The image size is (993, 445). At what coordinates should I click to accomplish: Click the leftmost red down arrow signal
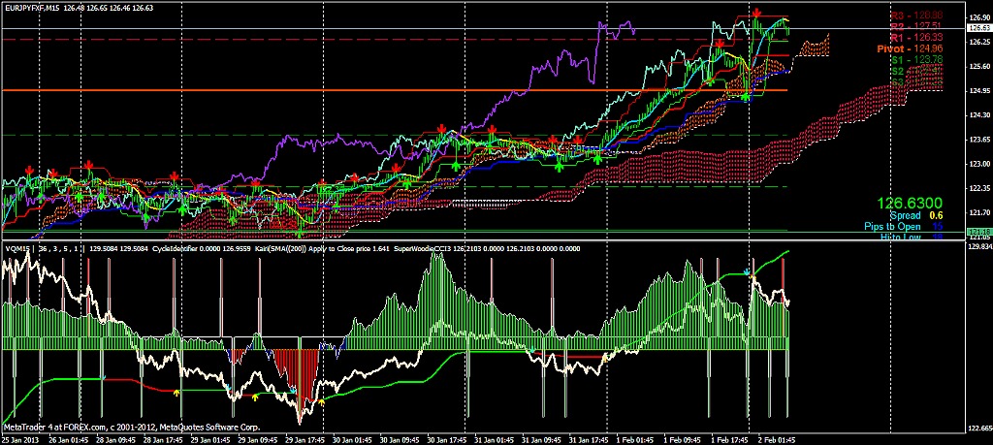click(29, 170)
